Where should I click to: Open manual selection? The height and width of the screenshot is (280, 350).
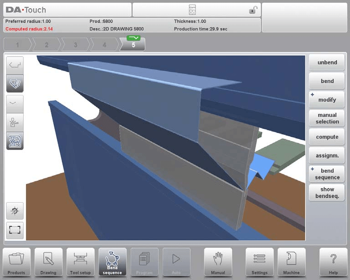pyautogui.click(x=327, y=118)
